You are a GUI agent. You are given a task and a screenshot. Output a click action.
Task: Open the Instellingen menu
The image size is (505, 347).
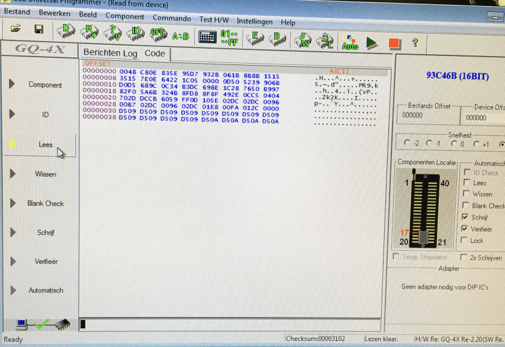point(254,21)
